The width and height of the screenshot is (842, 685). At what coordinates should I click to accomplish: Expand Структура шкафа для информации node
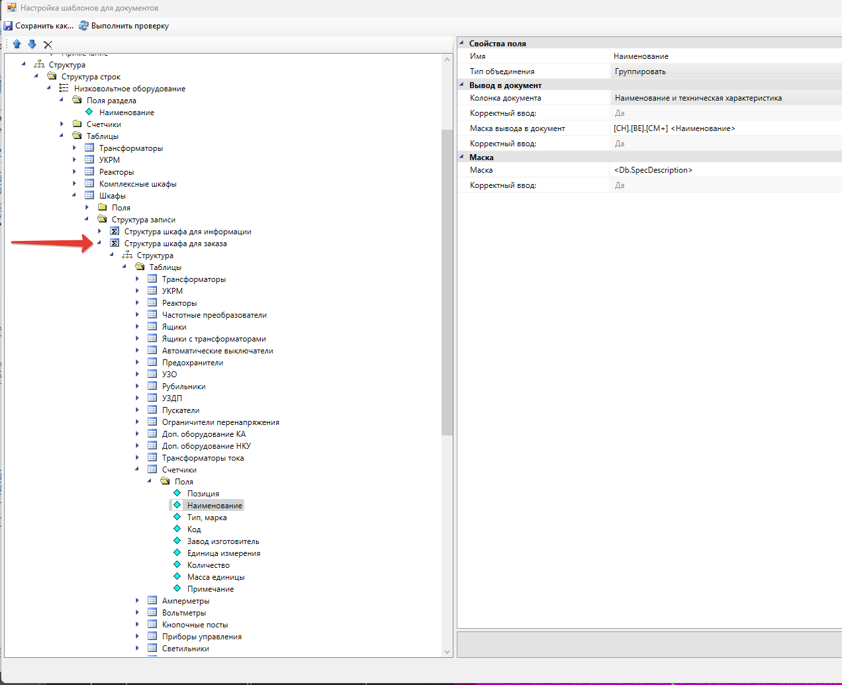click(x=100, y=232)
